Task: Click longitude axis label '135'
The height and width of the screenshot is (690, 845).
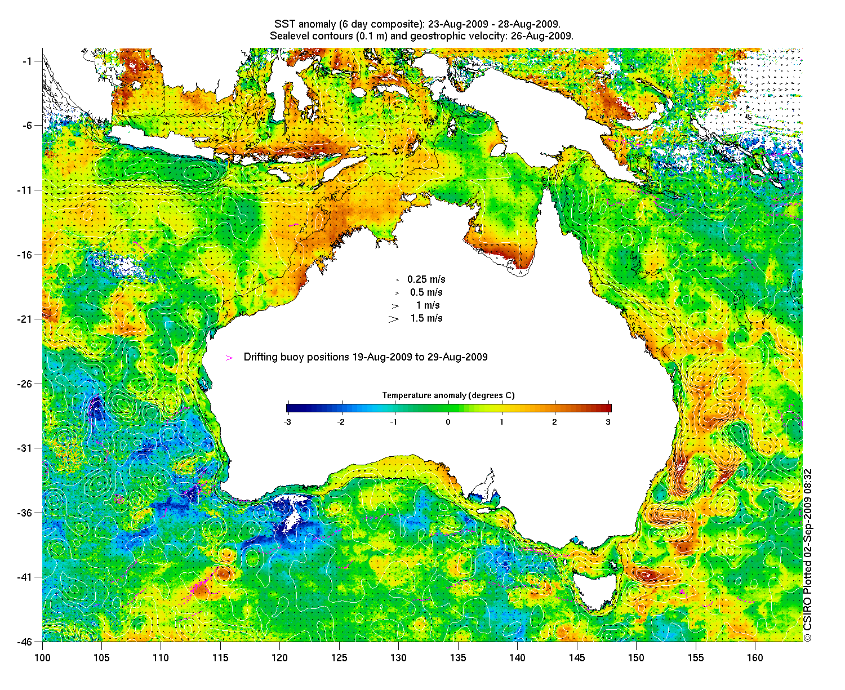Action: pyautogui.click(x=458, y=657)
